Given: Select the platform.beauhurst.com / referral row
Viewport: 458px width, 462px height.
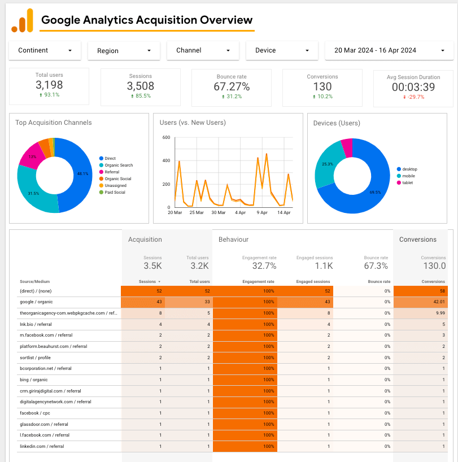Looking at the screenshot, I should 232,347.
